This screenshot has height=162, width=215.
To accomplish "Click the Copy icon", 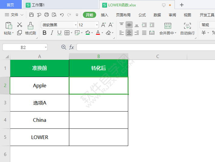I will coord(19,33).
